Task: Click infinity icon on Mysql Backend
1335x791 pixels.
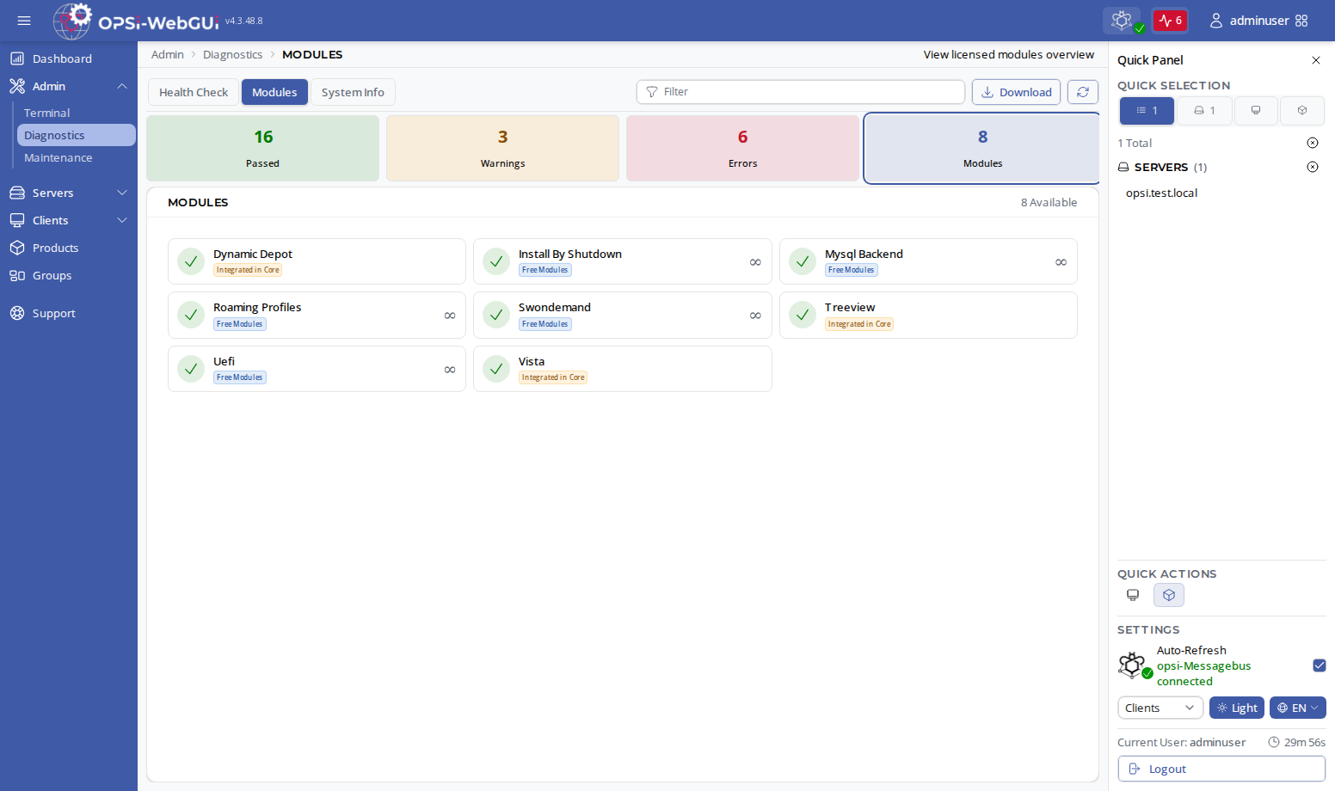Action: [1061, 262]
